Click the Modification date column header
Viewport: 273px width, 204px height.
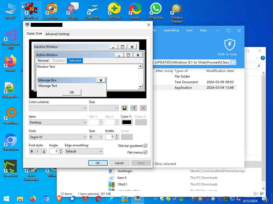220,71
